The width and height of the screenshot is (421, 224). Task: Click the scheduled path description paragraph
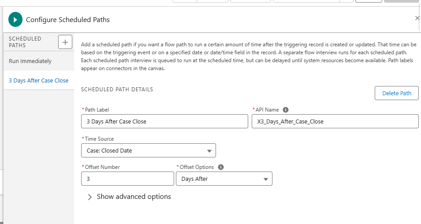247,56
